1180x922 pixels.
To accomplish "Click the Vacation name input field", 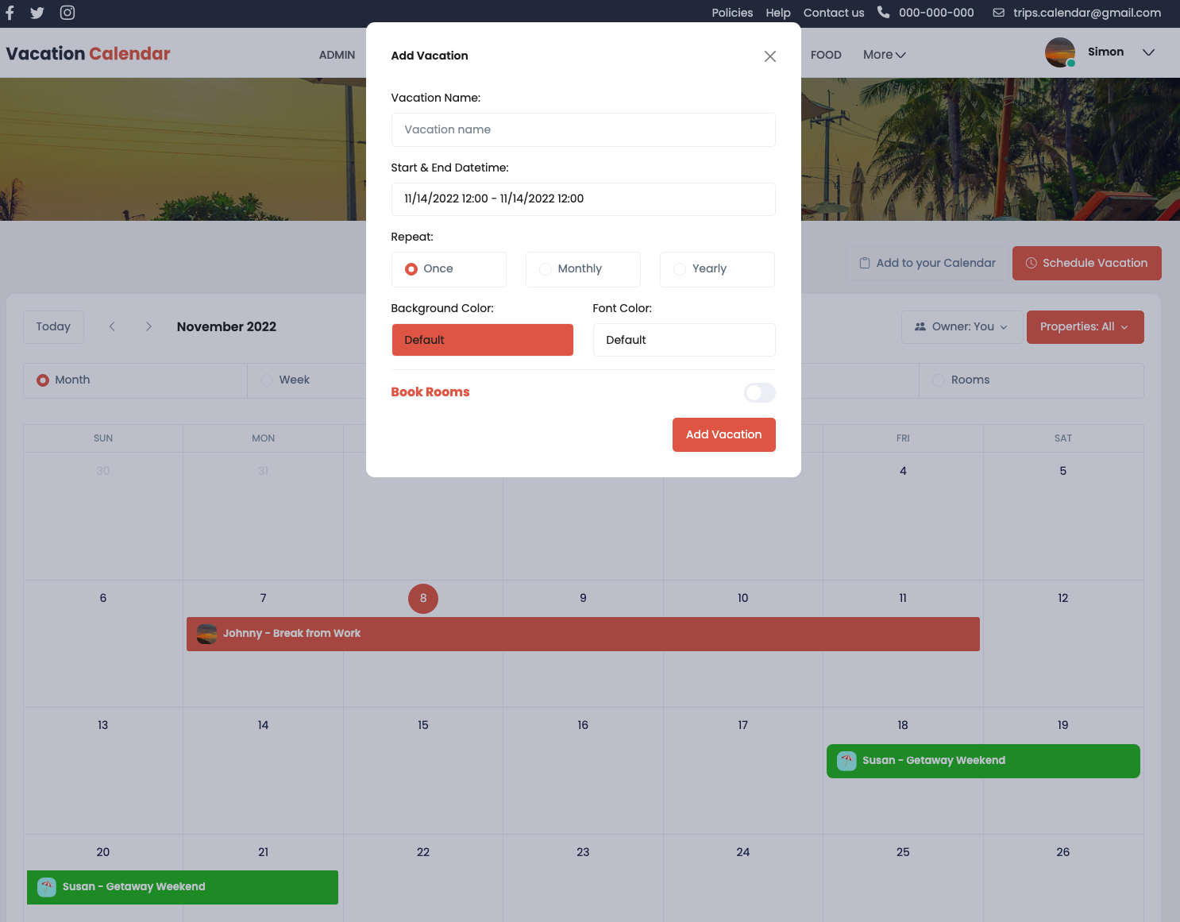I will coord(583,129).
